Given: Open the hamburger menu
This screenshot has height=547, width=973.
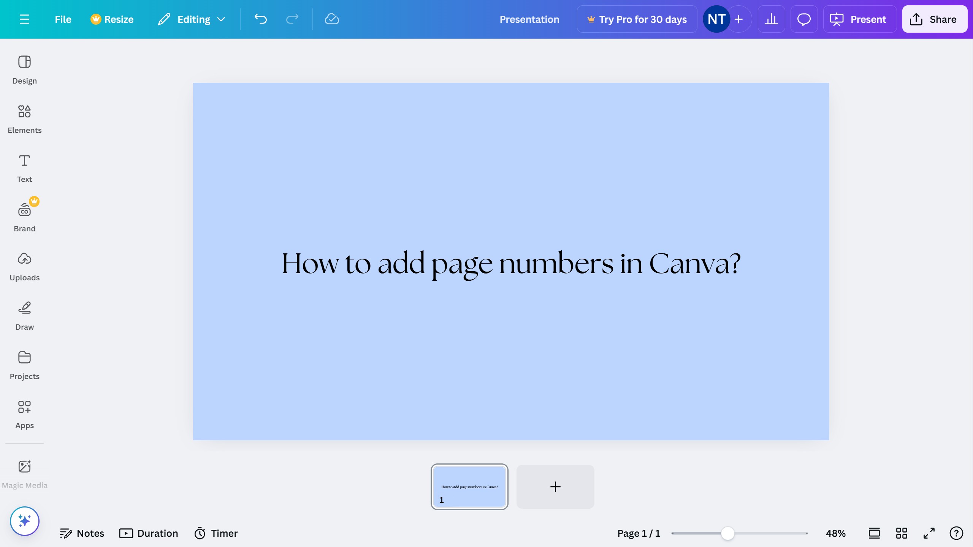Looking at the screenshot, I should tap(25, 19).
